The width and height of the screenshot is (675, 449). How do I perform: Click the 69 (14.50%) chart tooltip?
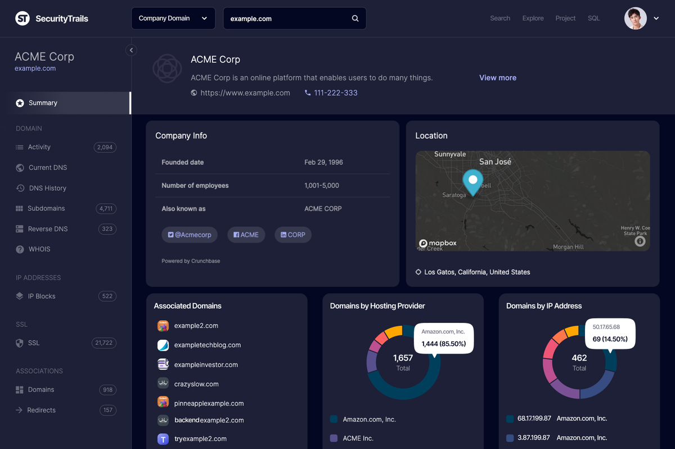tap(610, 335)
